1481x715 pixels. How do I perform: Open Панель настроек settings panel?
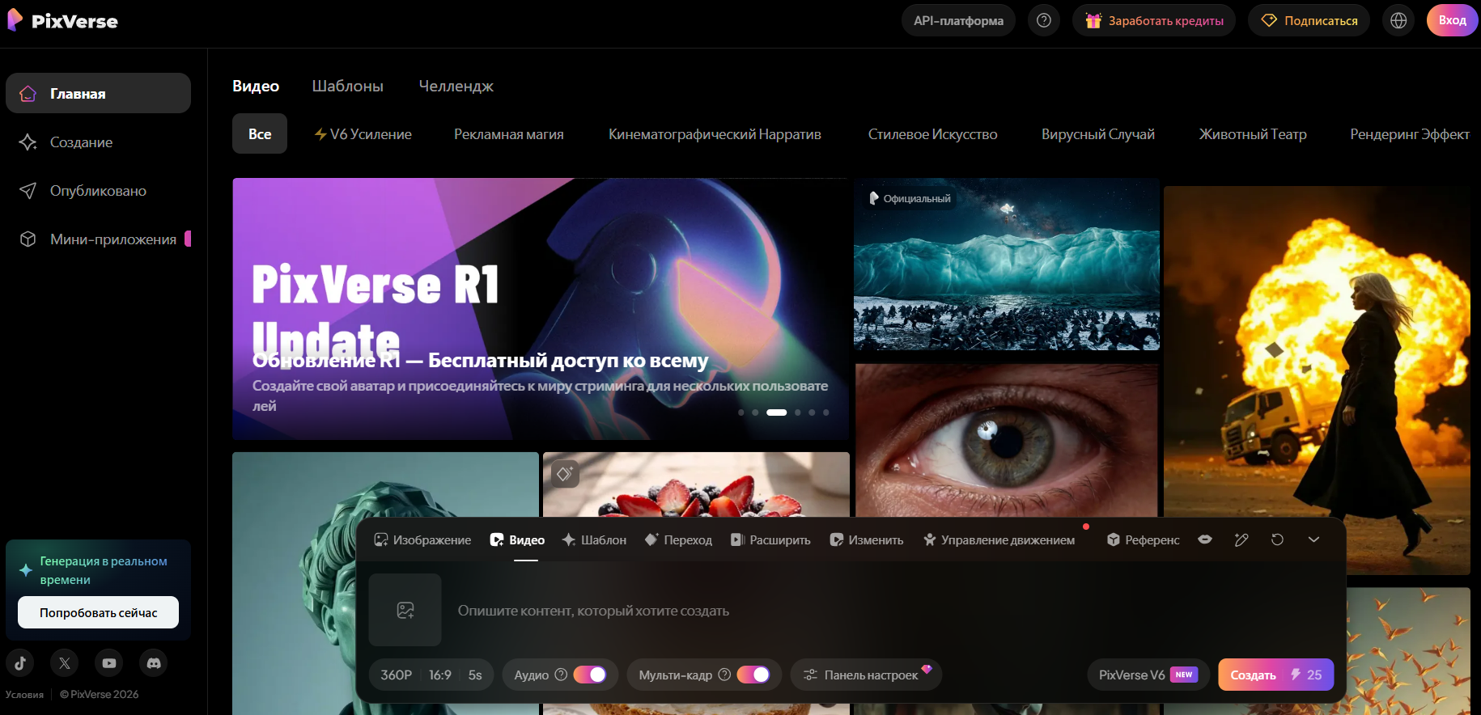(866, 675)
